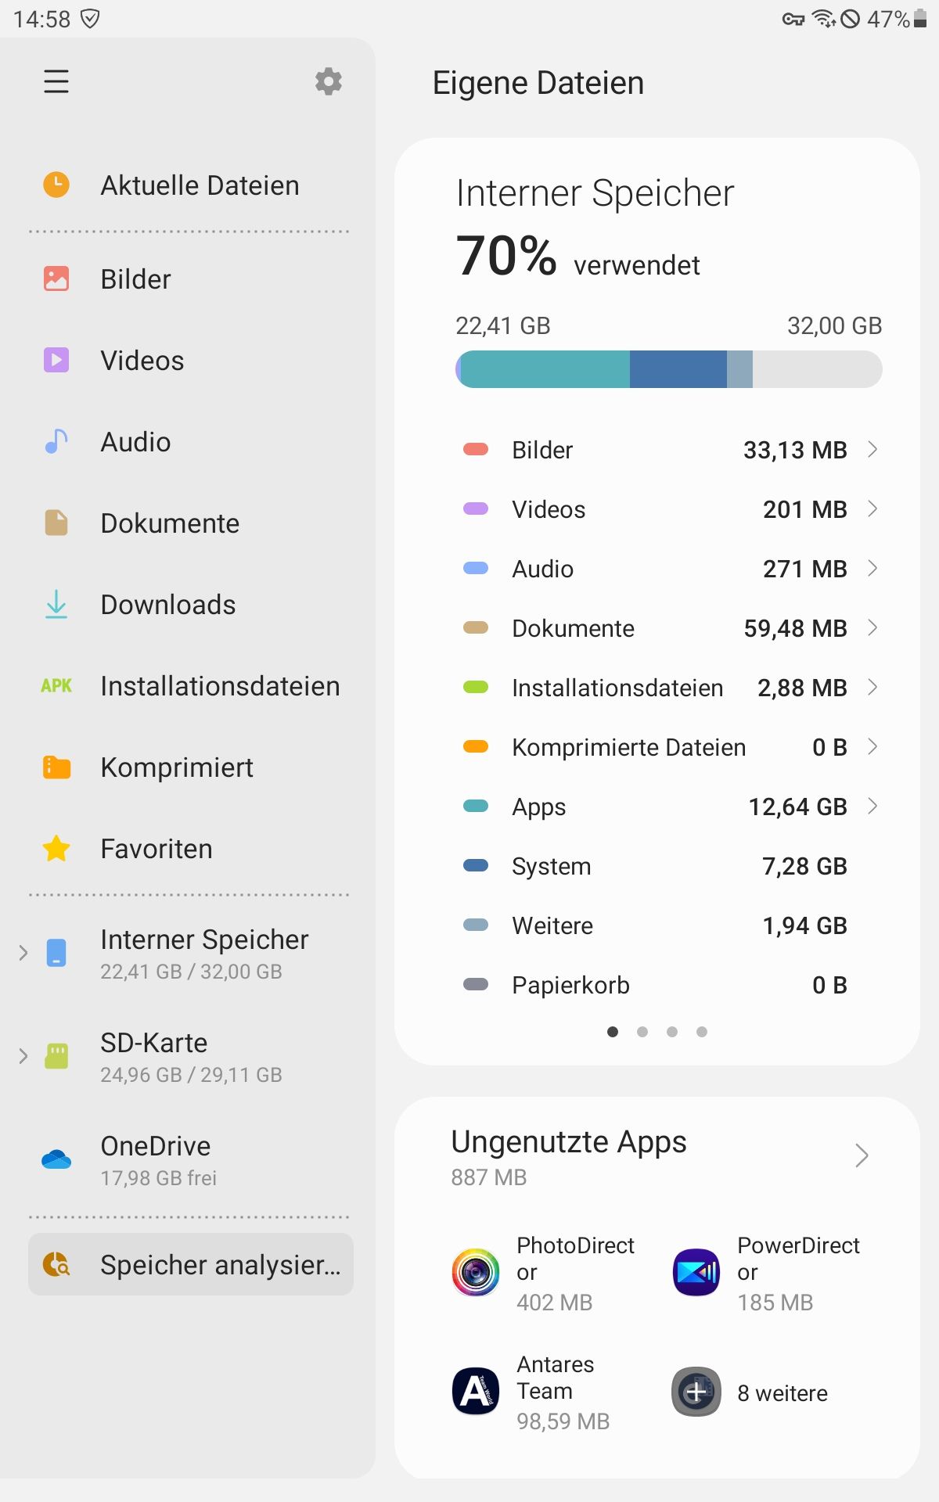
Task: Tap the Favoriten star icon
Action: pos(56,849)
